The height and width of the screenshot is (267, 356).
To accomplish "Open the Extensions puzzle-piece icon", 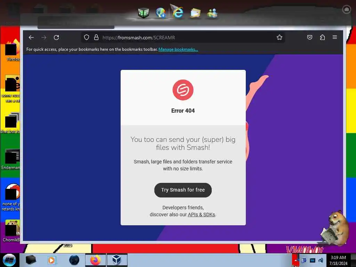I will pyautogui.click(x=322, y=37).
